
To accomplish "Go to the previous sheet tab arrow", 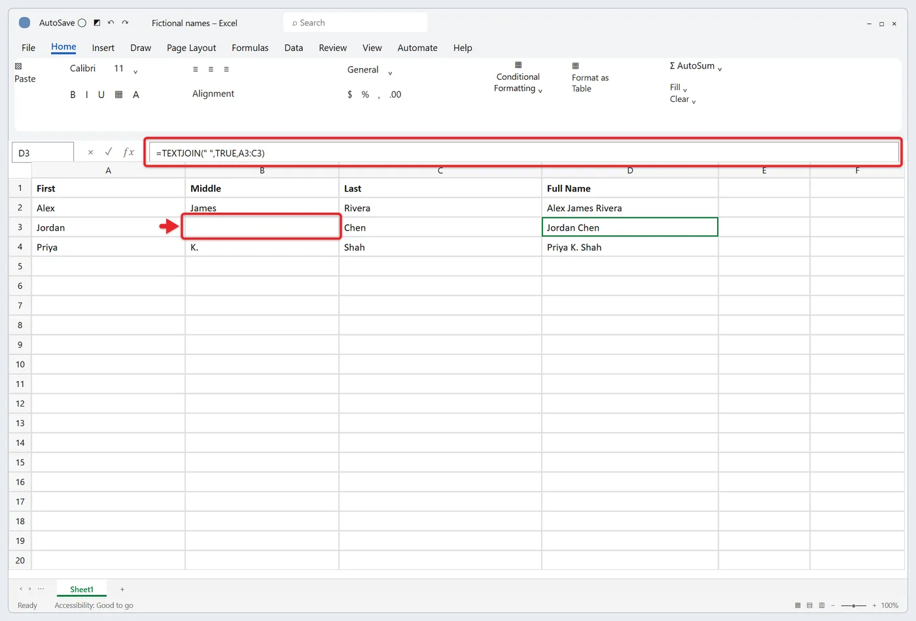I will [20, 589].
